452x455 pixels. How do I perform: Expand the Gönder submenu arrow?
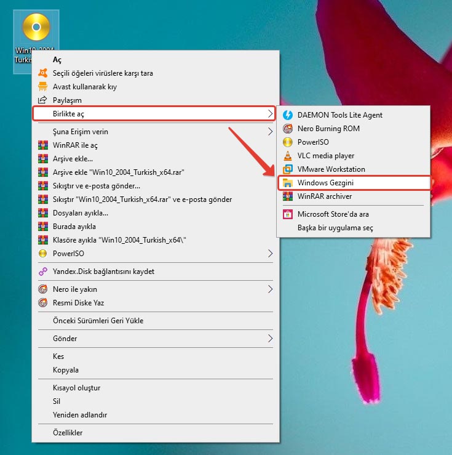269,339
